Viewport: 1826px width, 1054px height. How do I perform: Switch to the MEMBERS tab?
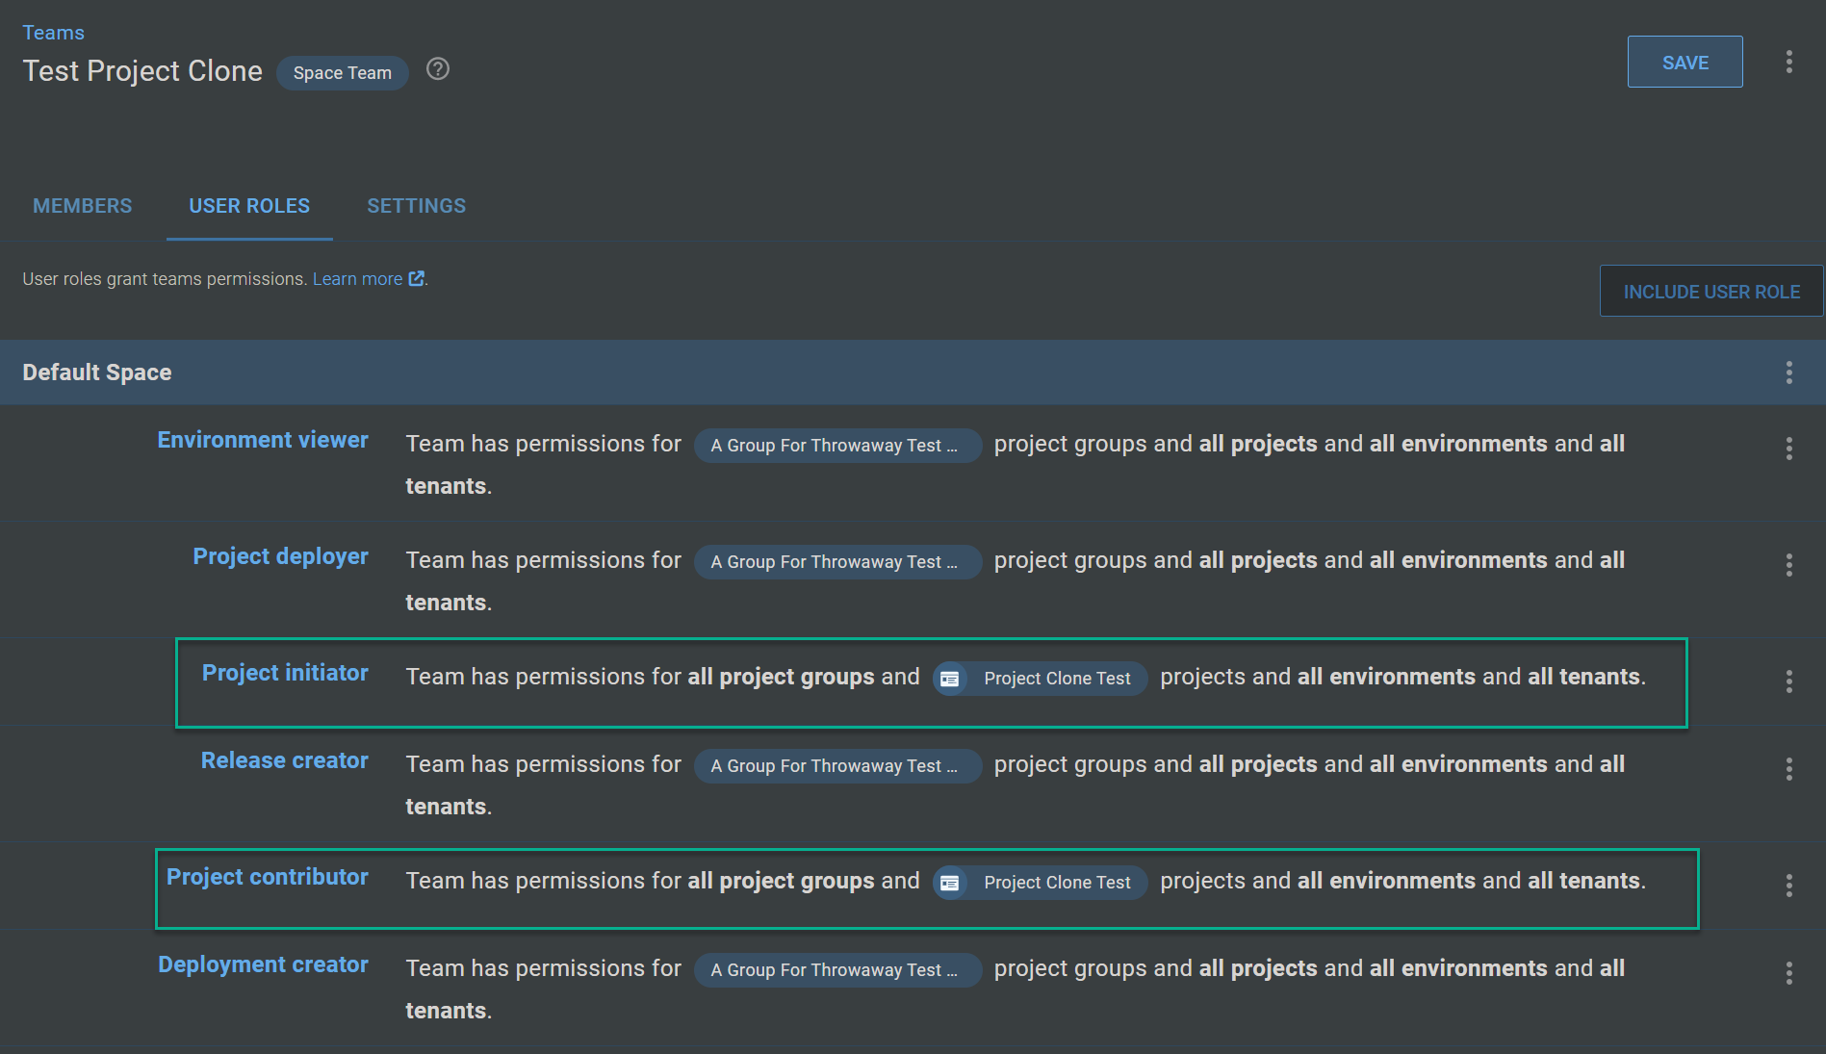tap(82, 205)
